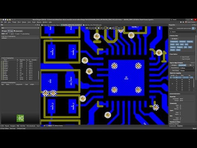Image resolution: width=197 pixels, height=148 pixels.
Task: Click the Undo arrow in title bar
Action: point(12,20)
